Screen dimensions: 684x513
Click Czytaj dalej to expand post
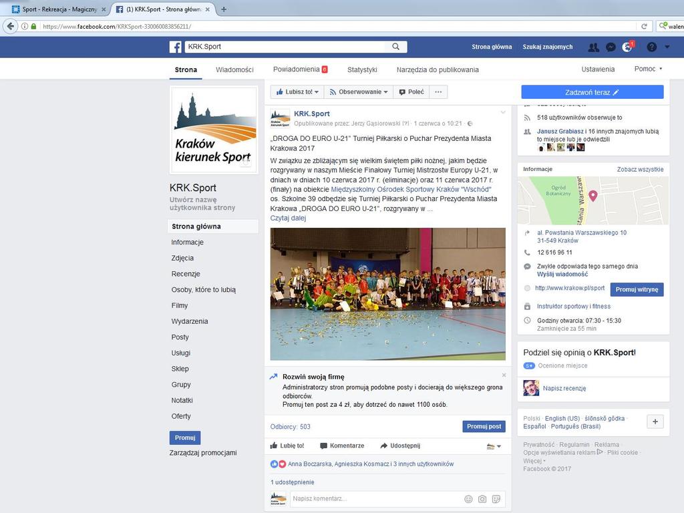click(288, 218)
